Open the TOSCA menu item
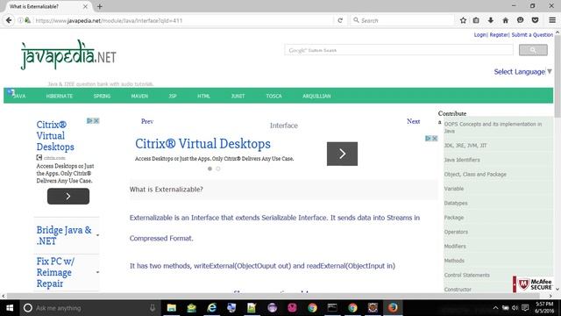Image resolution: width=561 pixels, height=316 pixels. pos(273,96)
